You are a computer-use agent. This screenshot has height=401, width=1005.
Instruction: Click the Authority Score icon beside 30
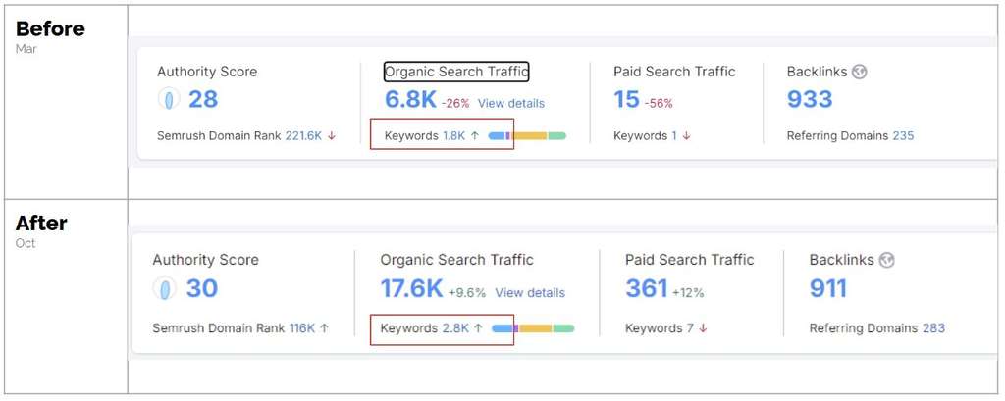166,288
